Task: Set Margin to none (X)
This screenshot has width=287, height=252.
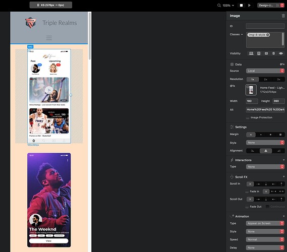Action: 251,135
